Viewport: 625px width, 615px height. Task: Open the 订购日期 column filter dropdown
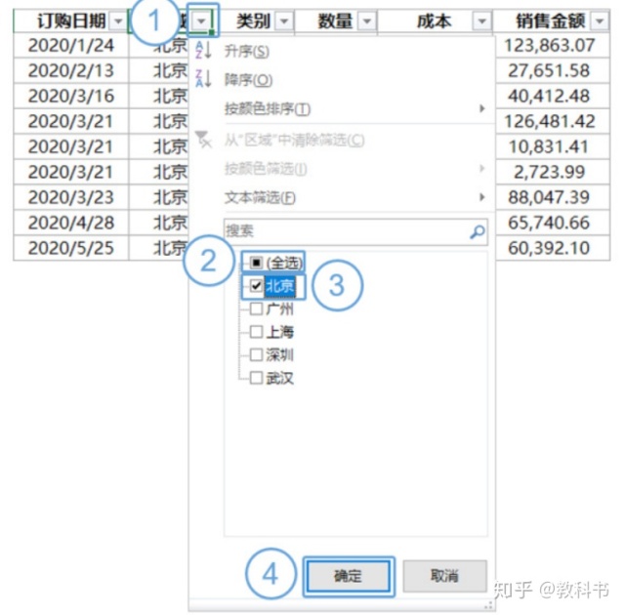tap(118, 20)
